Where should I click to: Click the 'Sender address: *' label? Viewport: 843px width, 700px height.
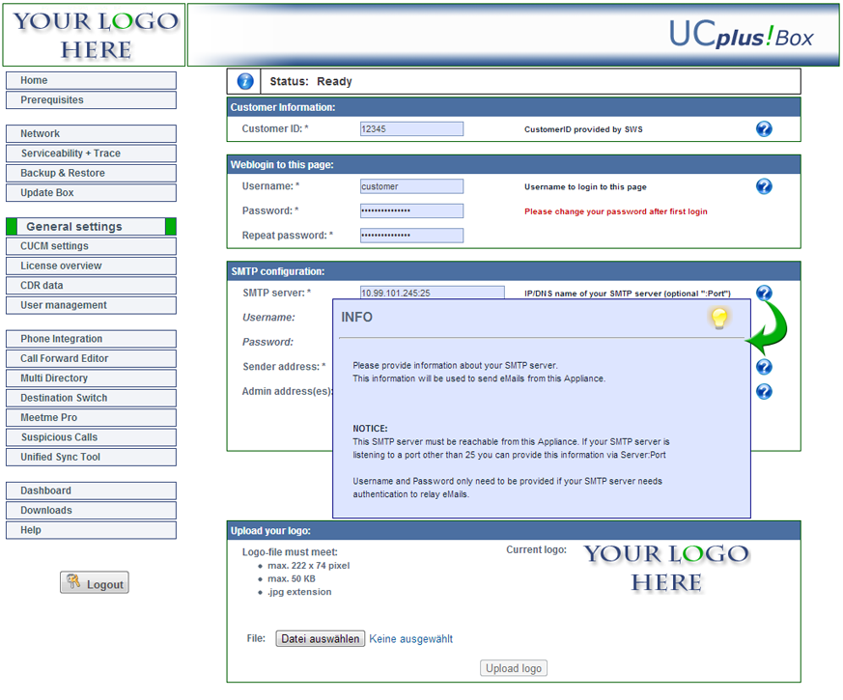click(284, 367)
